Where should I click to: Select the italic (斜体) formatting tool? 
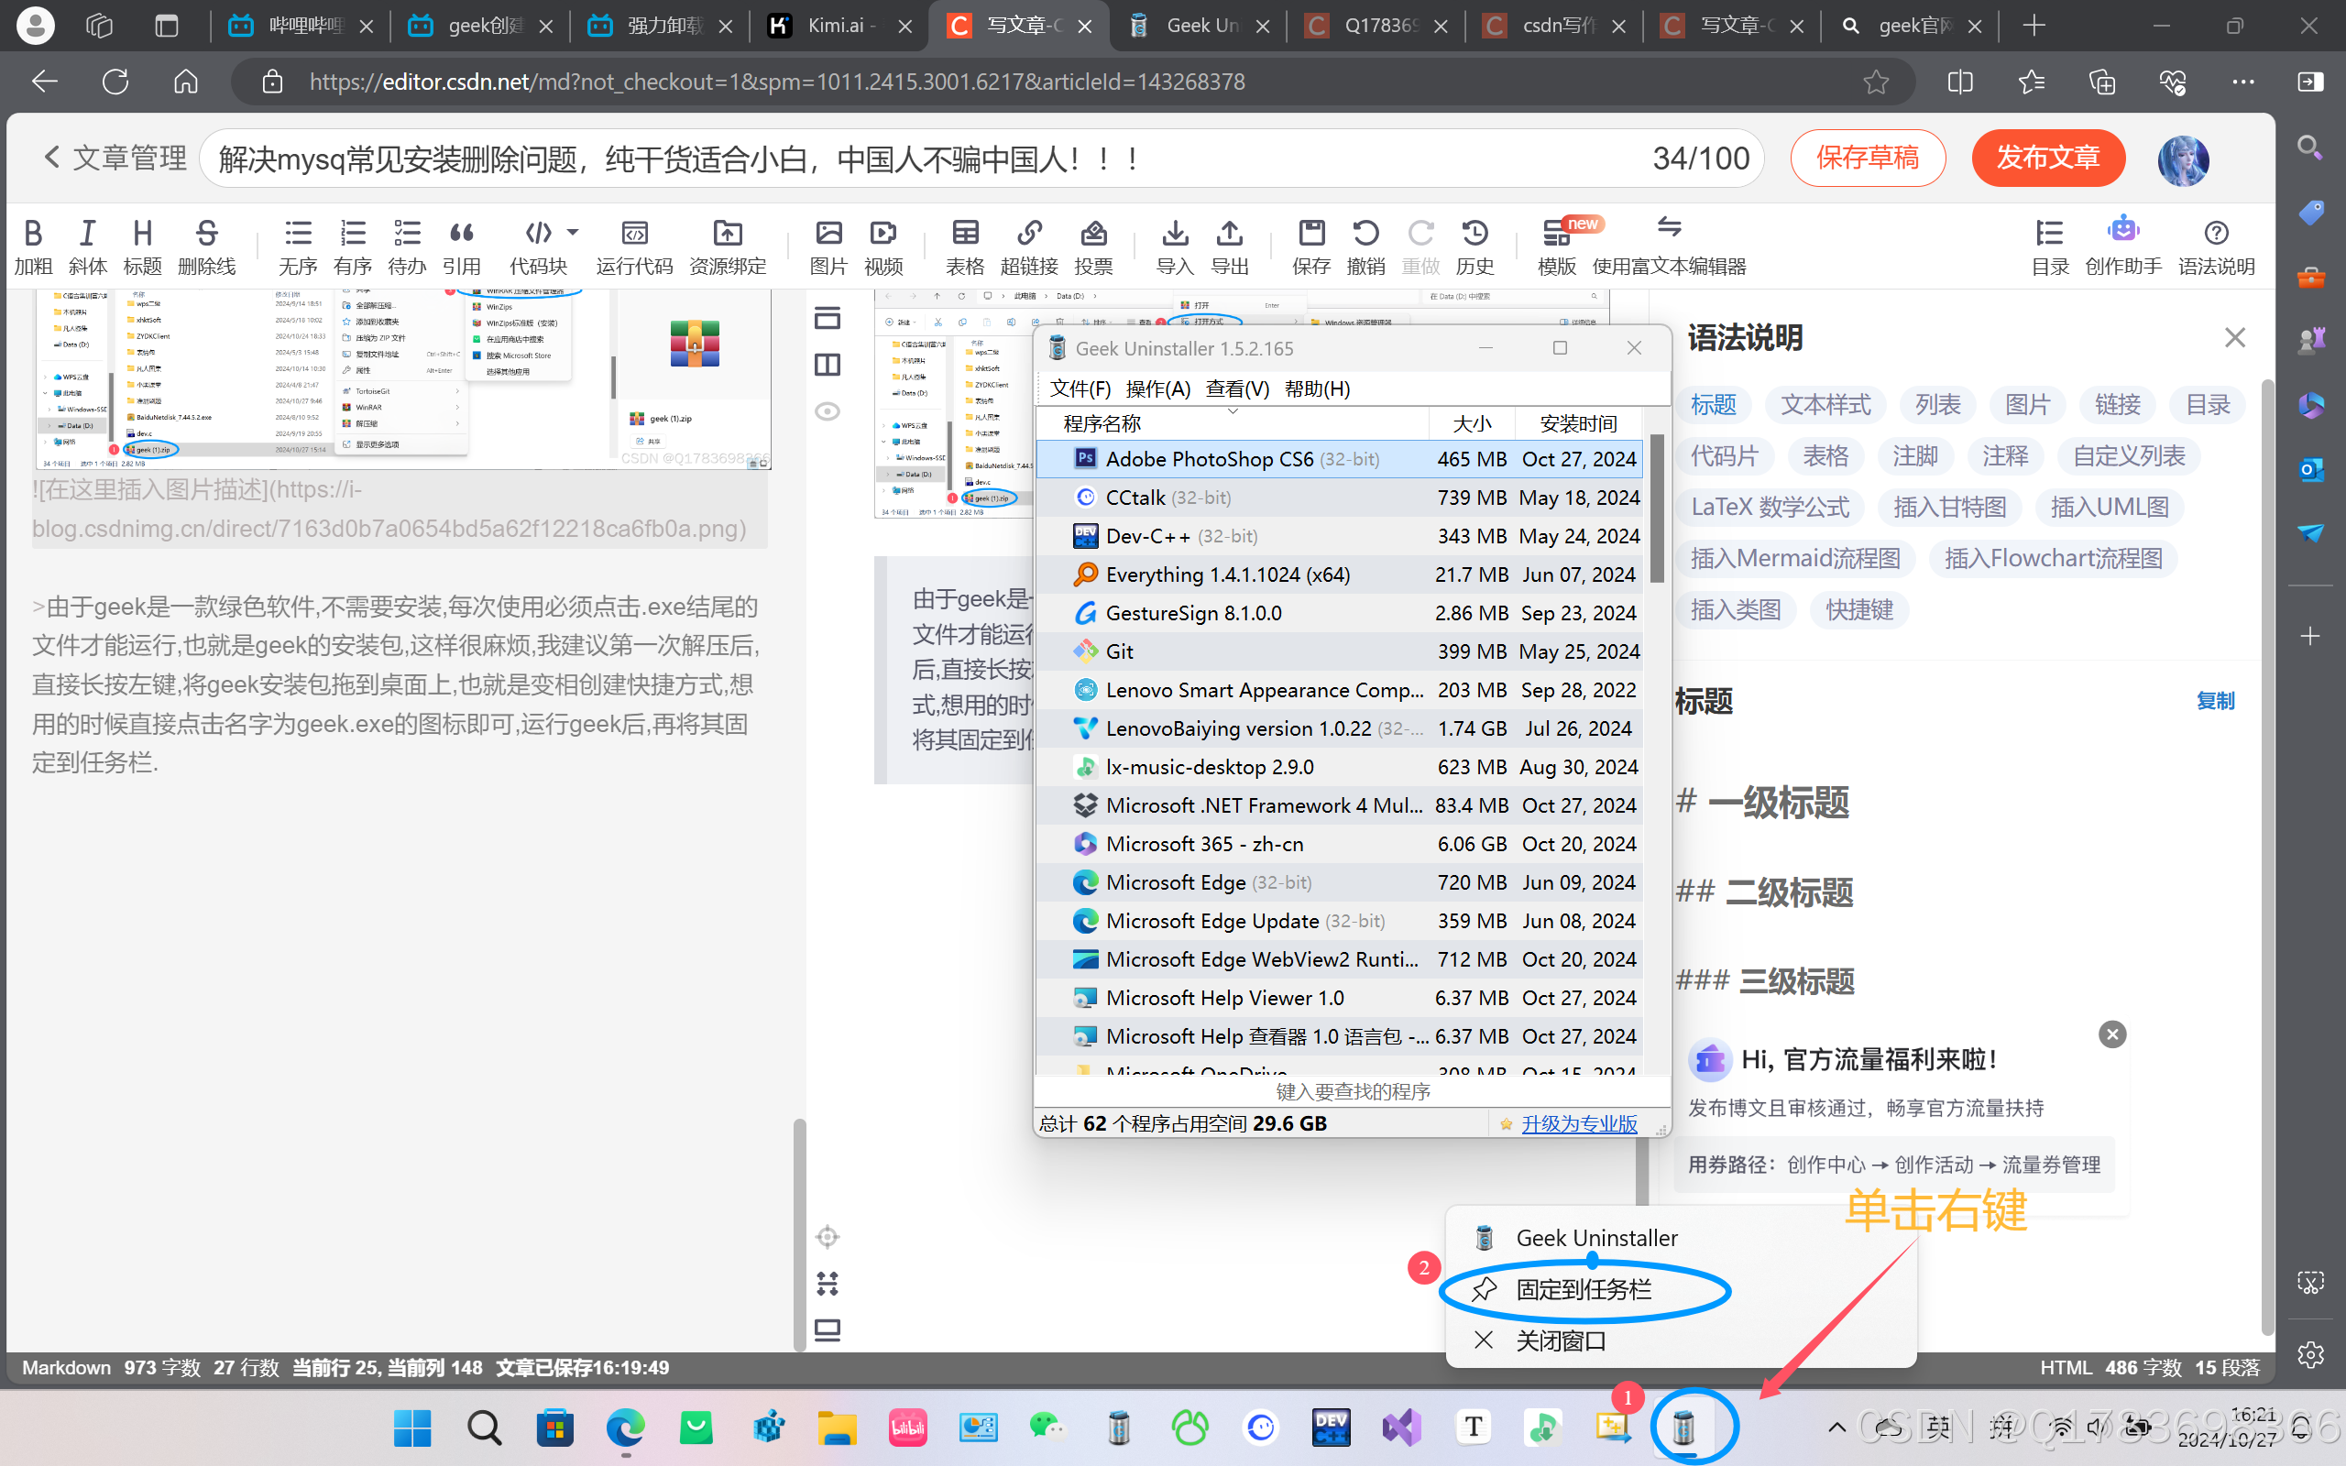(x=87, y=246)
